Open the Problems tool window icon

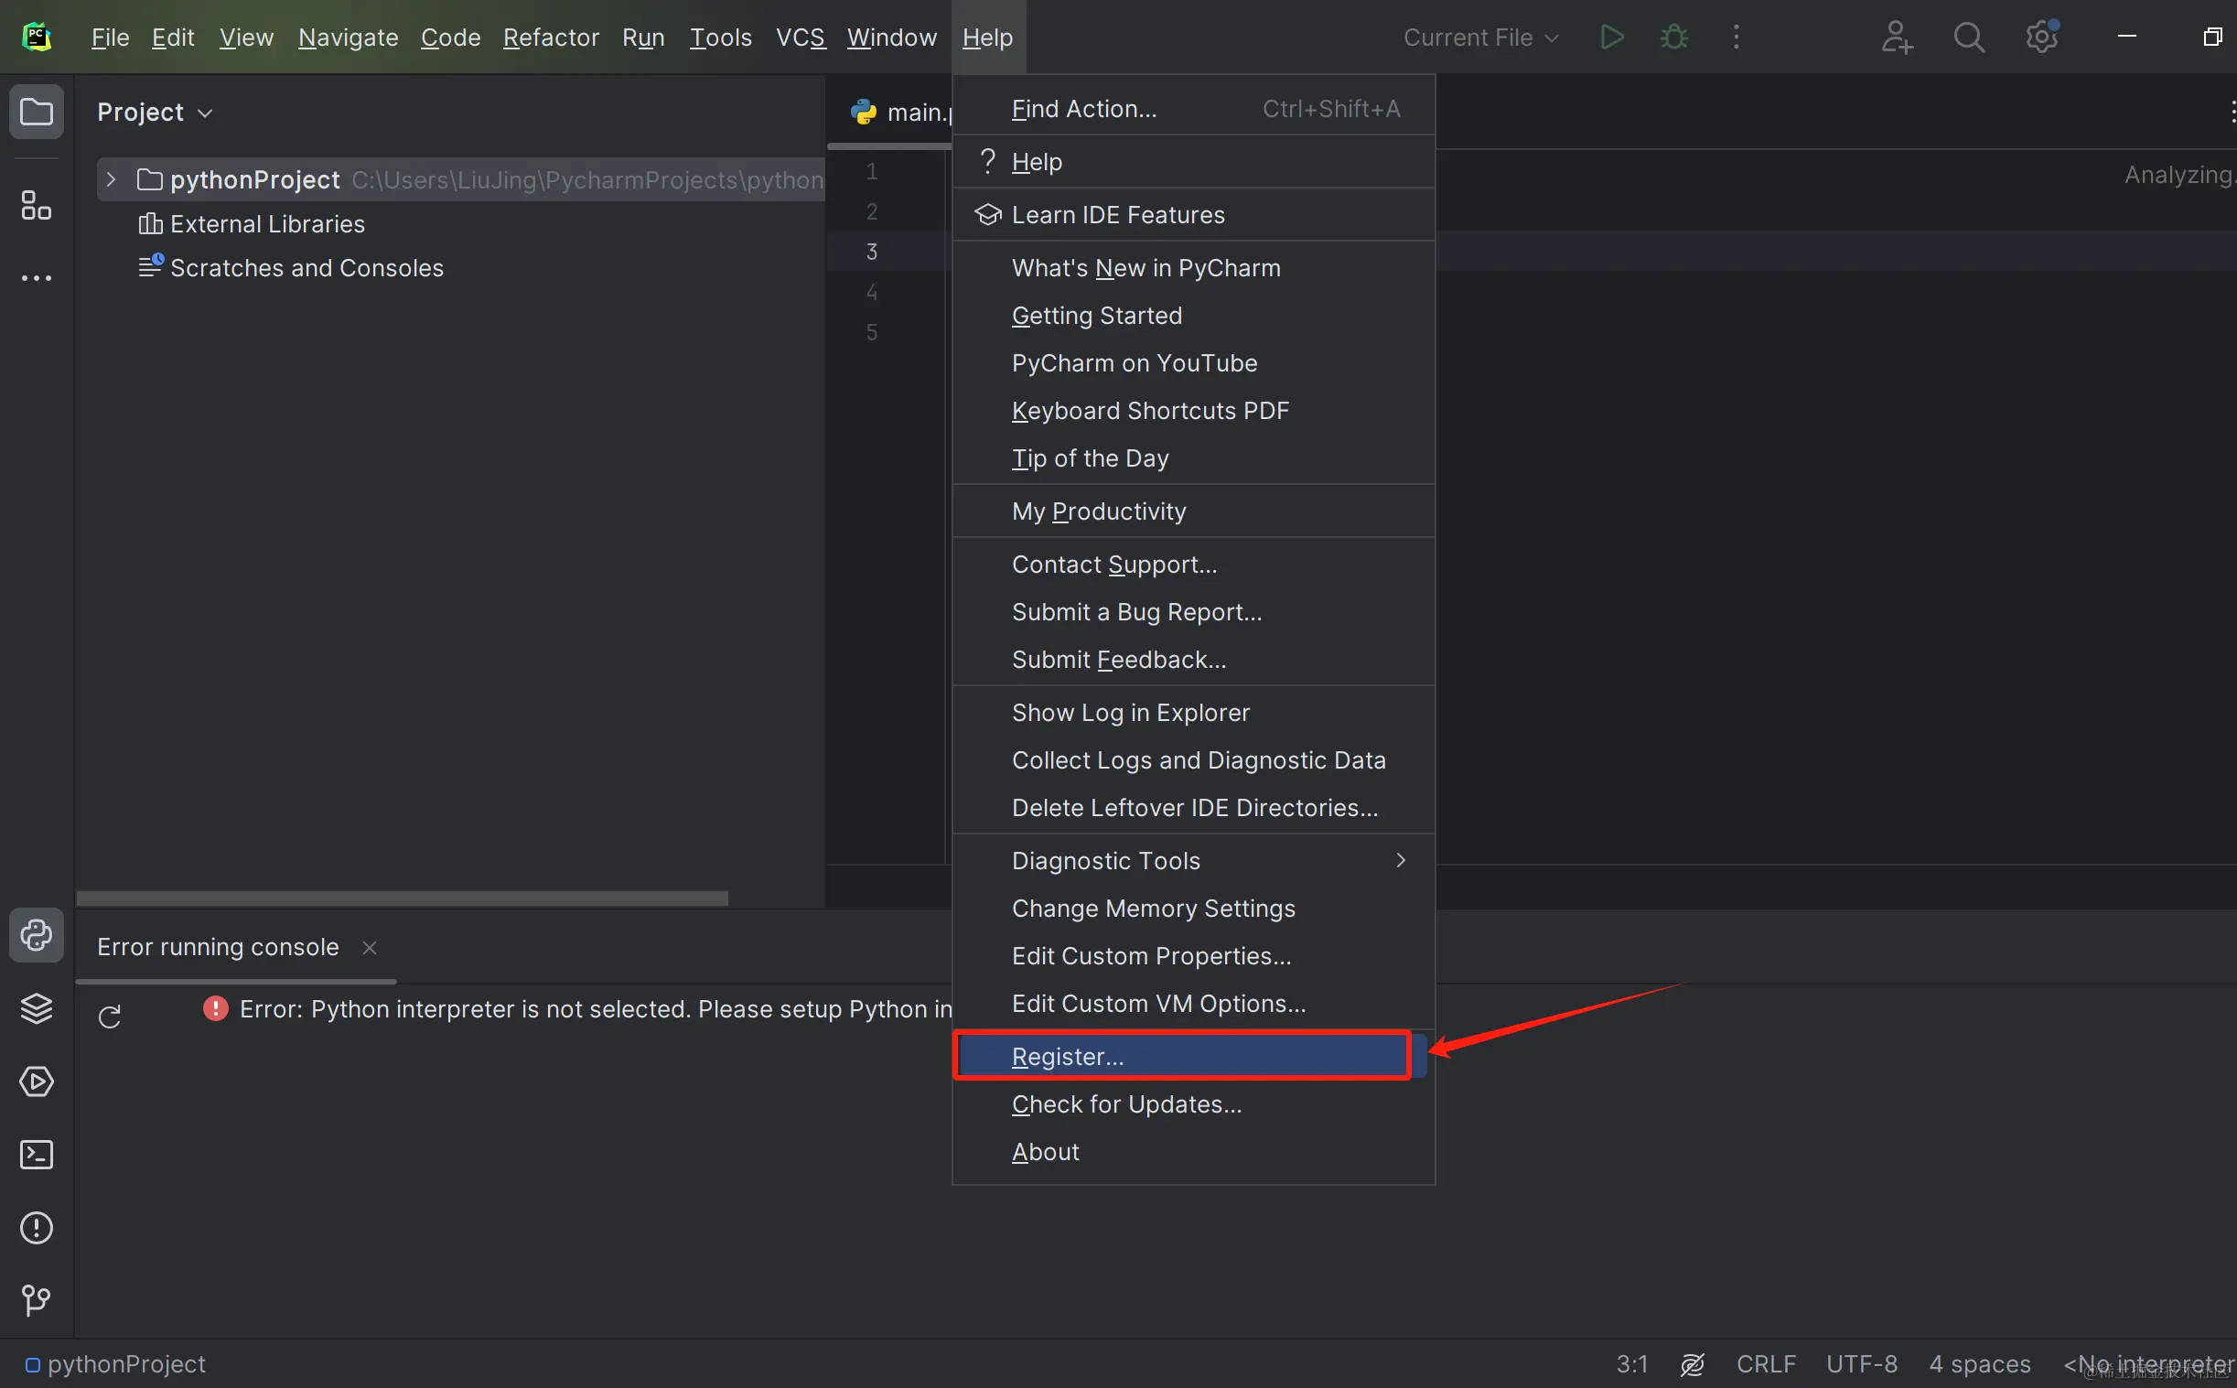pyautogui.click(x=36, y=1227)
